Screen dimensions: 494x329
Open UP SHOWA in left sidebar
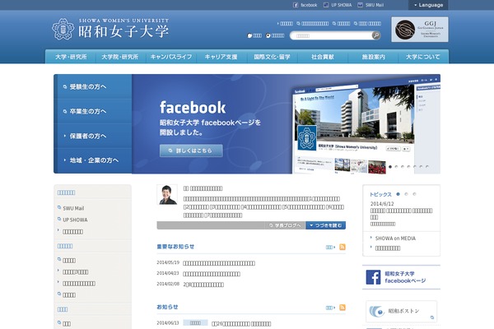pyautogui.click(x=75, y=220)
